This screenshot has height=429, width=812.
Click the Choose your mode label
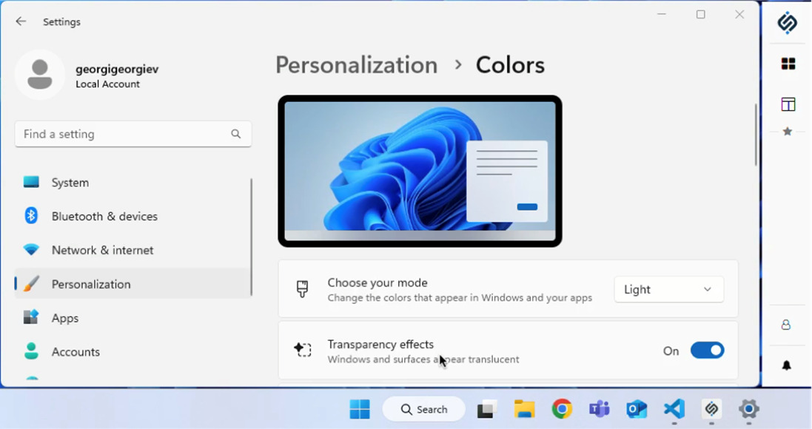click(378, 283)
